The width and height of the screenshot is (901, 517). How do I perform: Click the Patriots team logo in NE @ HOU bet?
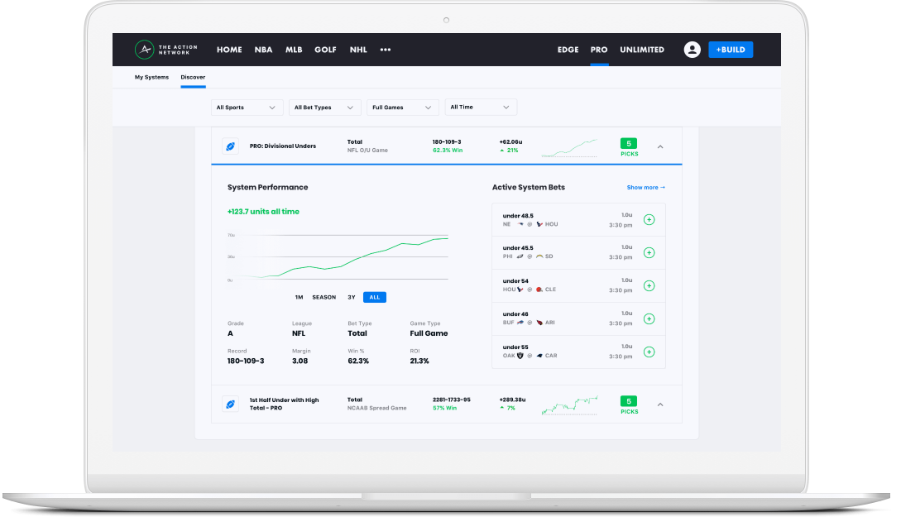pyautogui.click(x=520, y=225)
